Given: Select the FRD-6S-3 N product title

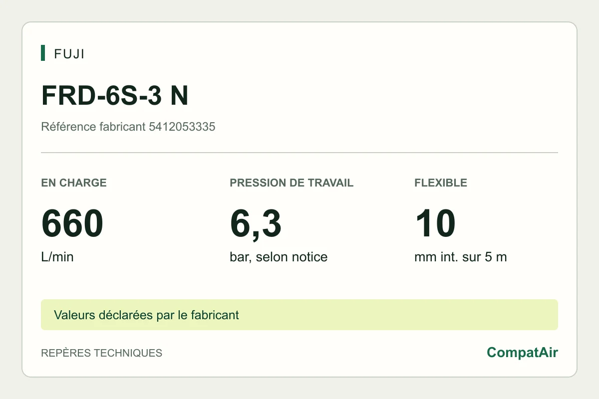Looking at the screenshot, I should pos(115,95).
